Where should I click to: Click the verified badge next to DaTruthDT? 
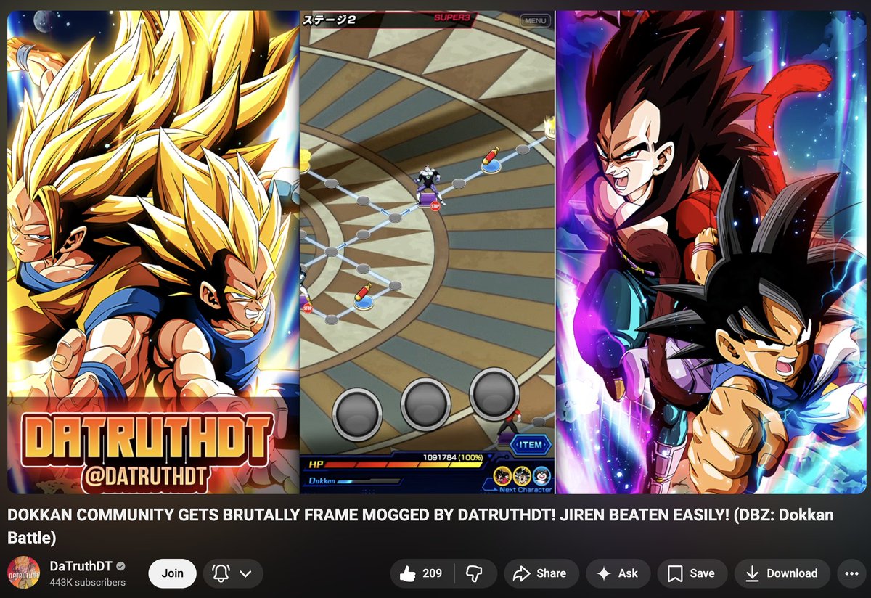(x=120, y=566)
